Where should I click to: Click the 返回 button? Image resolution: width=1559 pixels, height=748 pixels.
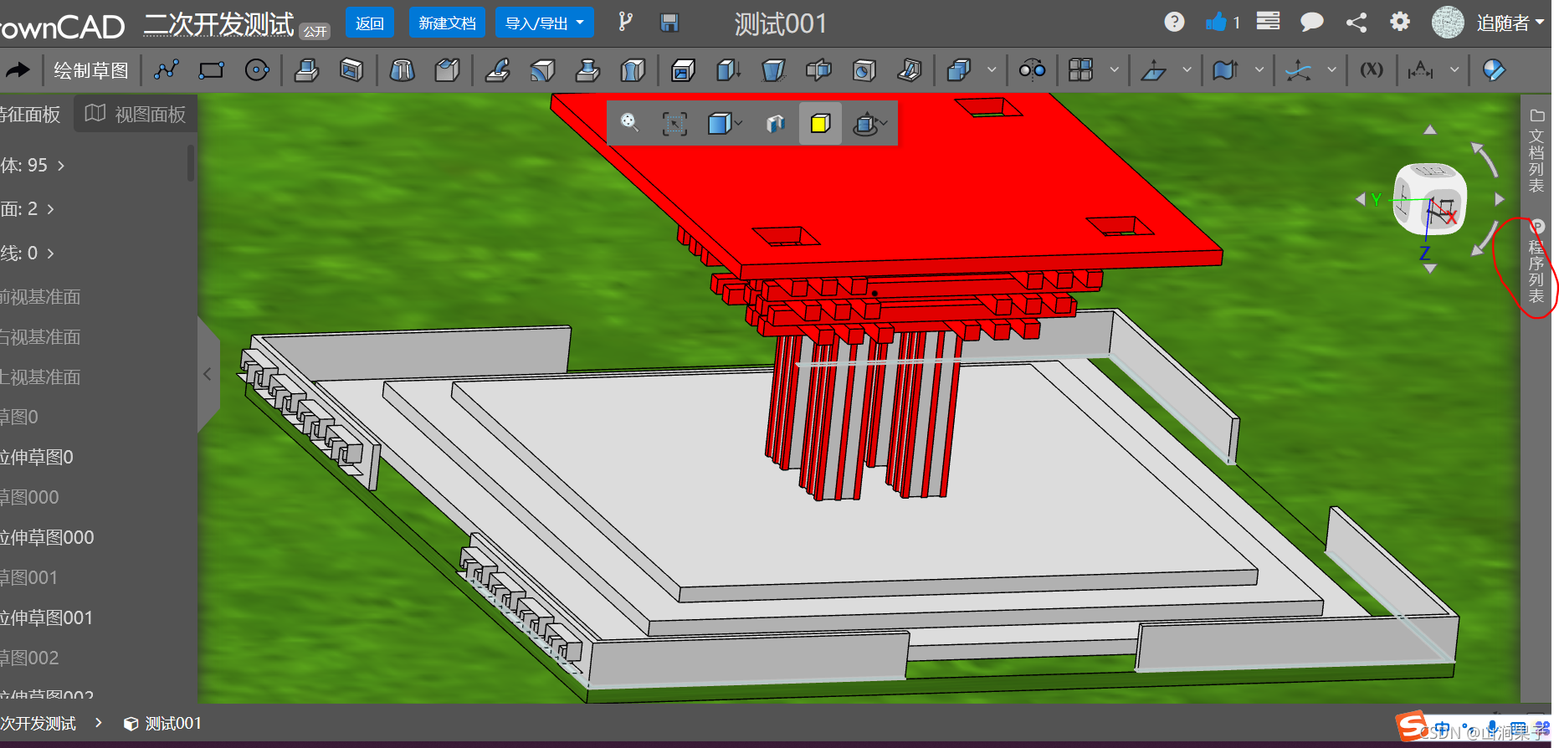point(370,23)
